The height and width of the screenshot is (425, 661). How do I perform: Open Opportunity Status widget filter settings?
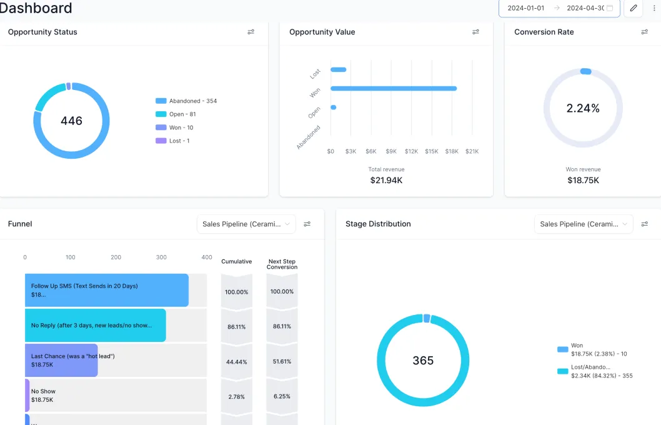(x=251, y=32)
